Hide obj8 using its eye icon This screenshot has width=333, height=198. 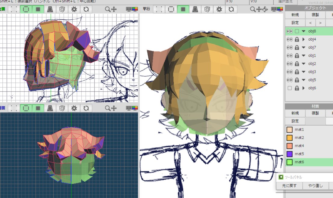pyautogui.click(x=289, y=31)
